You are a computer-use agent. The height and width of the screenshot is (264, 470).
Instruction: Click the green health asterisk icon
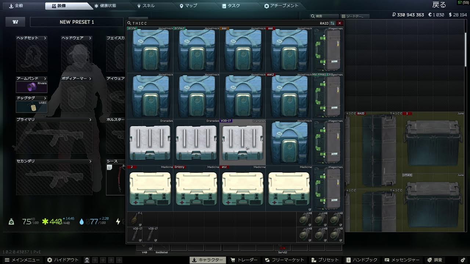point(45,221)
